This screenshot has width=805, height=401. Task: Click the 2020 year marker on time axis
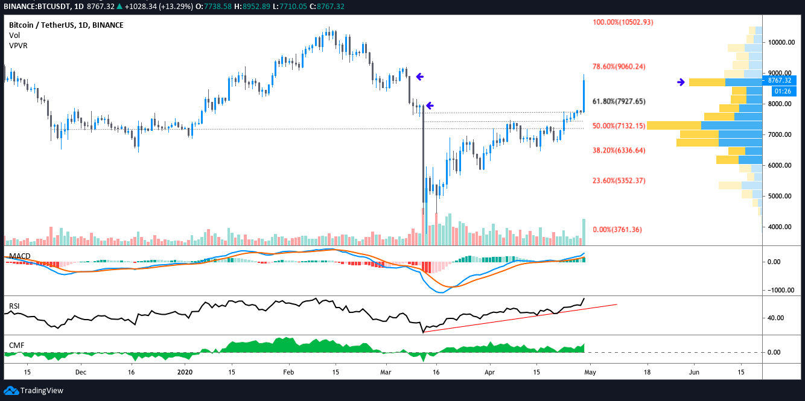185,372
